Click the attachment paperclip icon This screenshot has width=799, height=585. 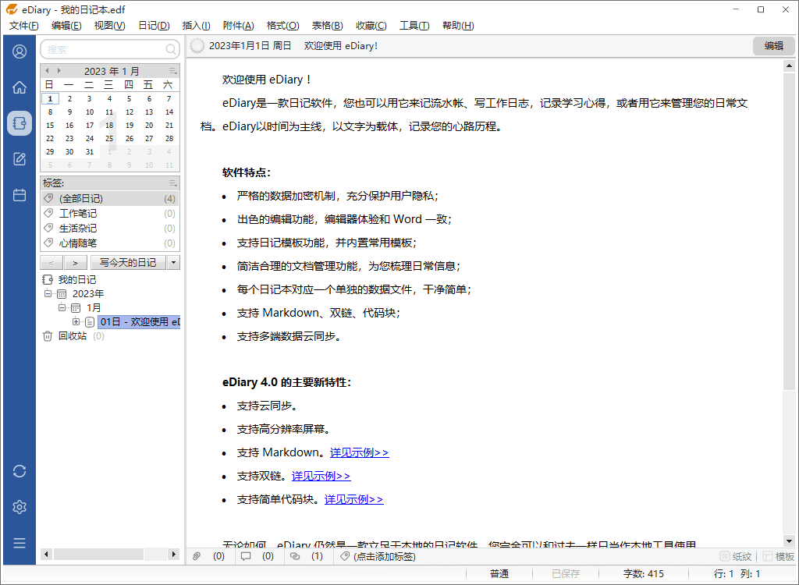(x=197, y=556)
